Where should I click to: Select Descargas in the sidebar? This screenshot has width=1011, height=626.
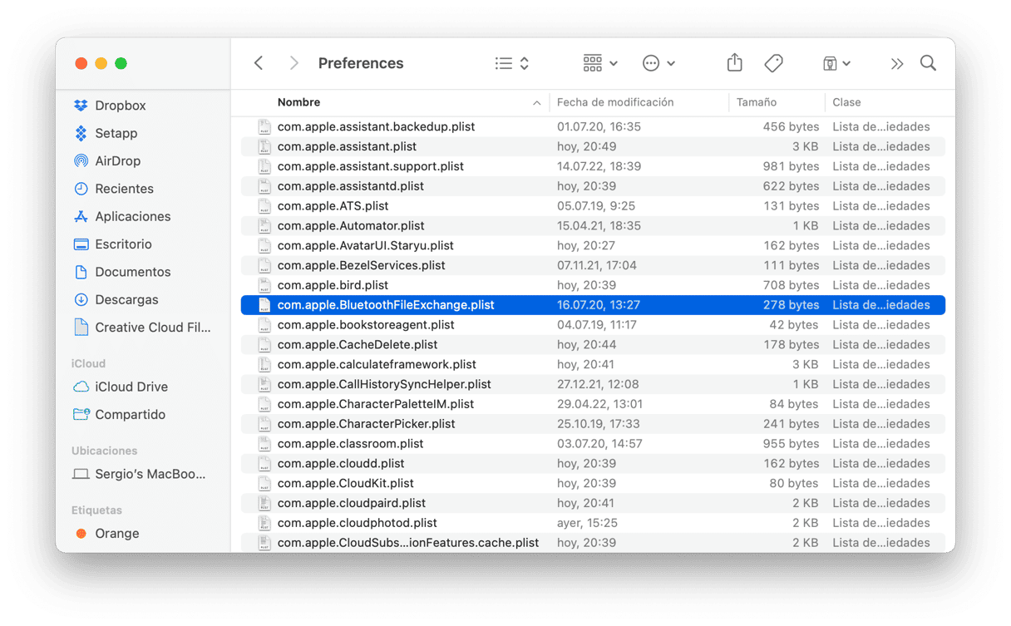pos(126,299)
